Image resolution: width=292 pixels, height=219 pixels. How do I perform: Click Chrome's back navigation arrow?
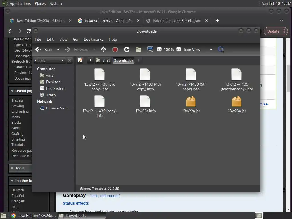click(10, 31)
